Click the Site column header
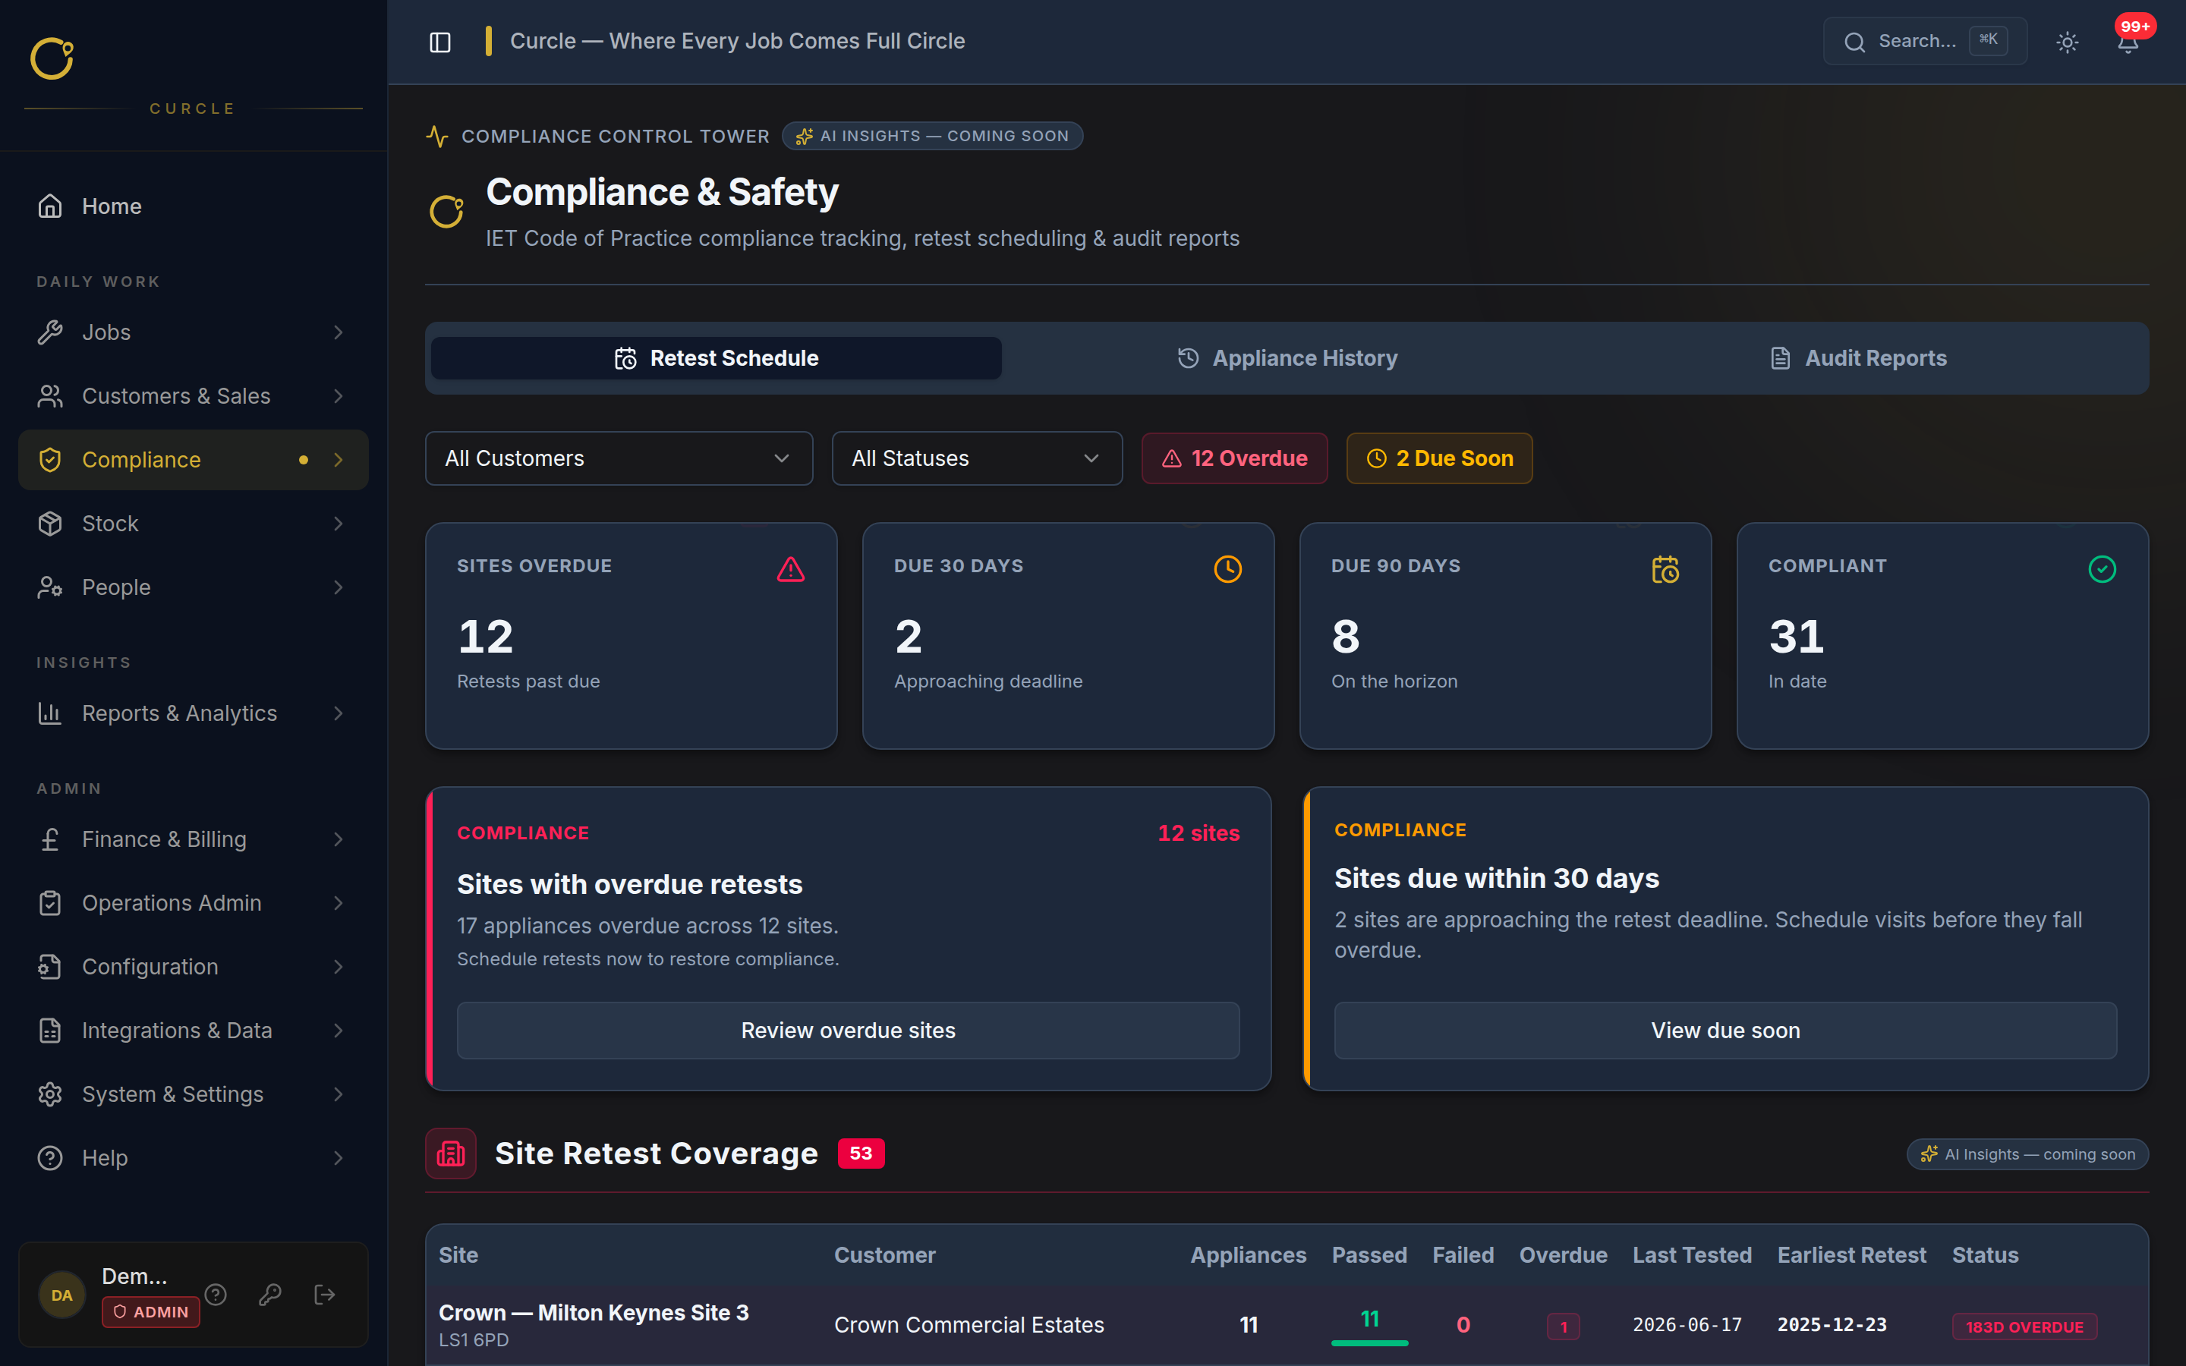This screenshot has width=2186, height=1366. (x=459, y=1255)
